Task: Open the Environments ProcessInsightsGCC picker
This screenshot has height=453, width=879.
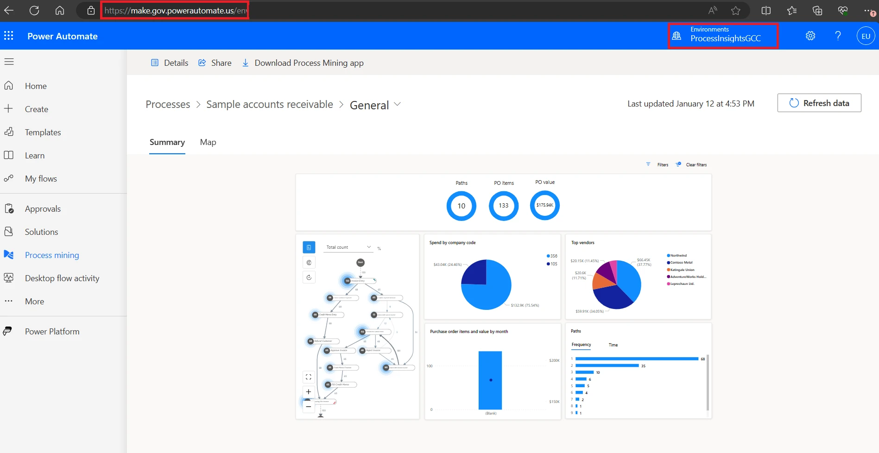Action: (722, 36)
